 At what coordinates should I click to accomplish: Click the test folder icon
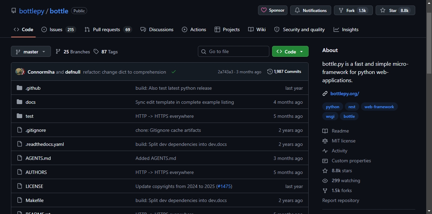tap(19, 116)
